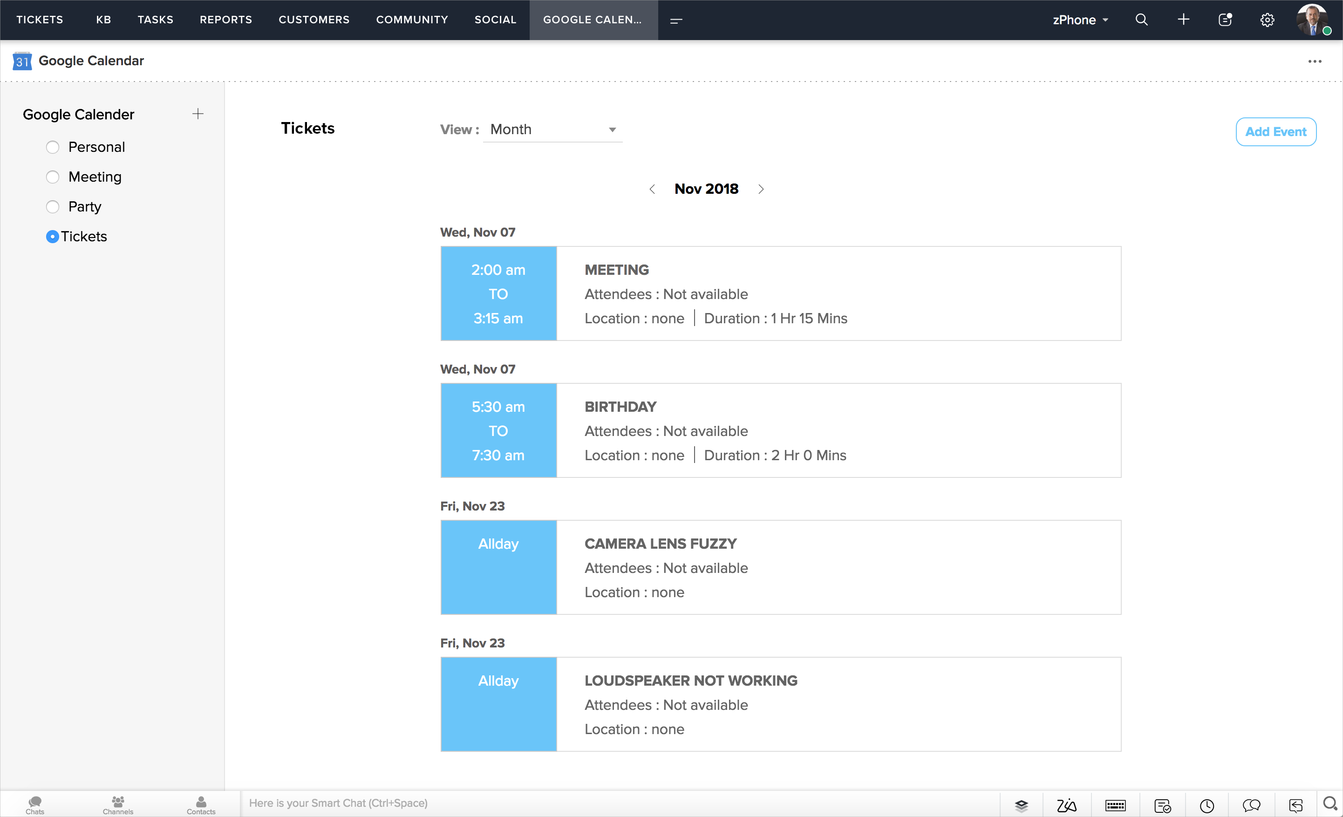1343x817 pixels.
Task: Add a new calendar with sidebar plus
Action: [198, 114]
